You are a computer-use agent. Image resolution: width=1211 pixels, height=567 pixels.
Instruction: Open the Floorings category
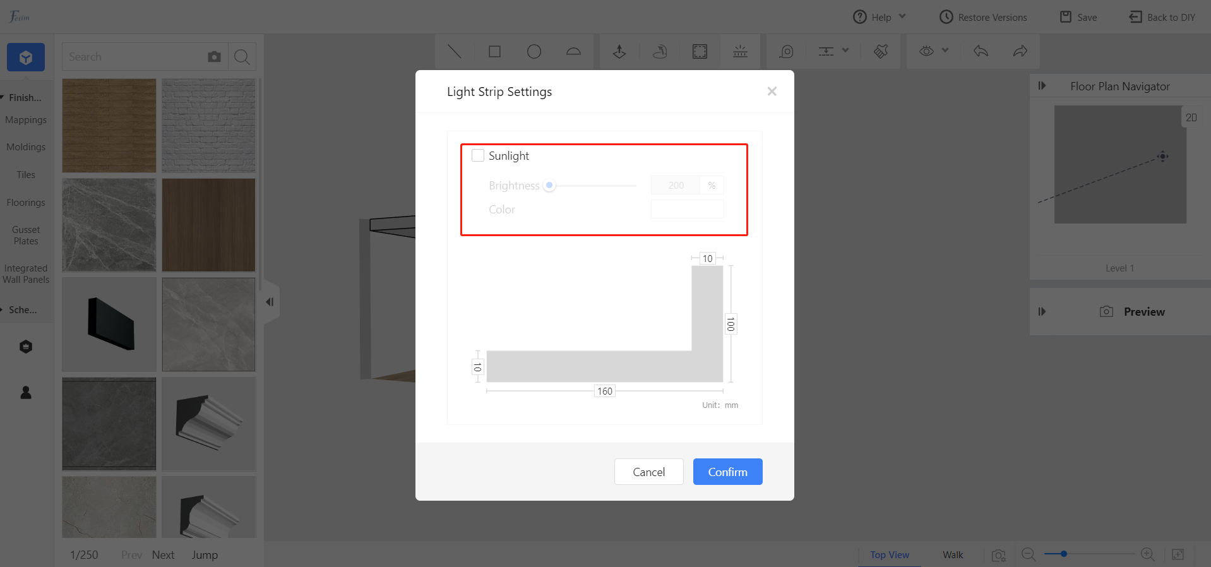26,203
